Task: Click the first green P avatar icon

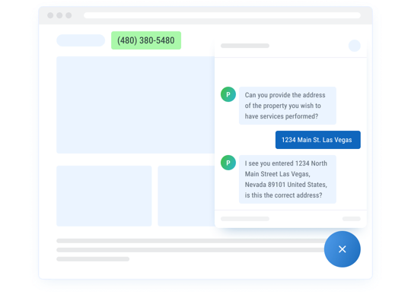Action: point(228,94)
